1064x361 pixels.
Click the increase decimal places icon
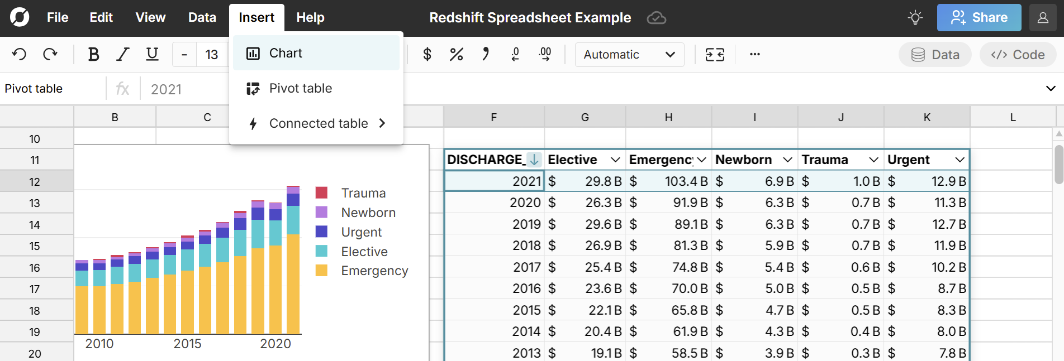[x=545, y=54]
